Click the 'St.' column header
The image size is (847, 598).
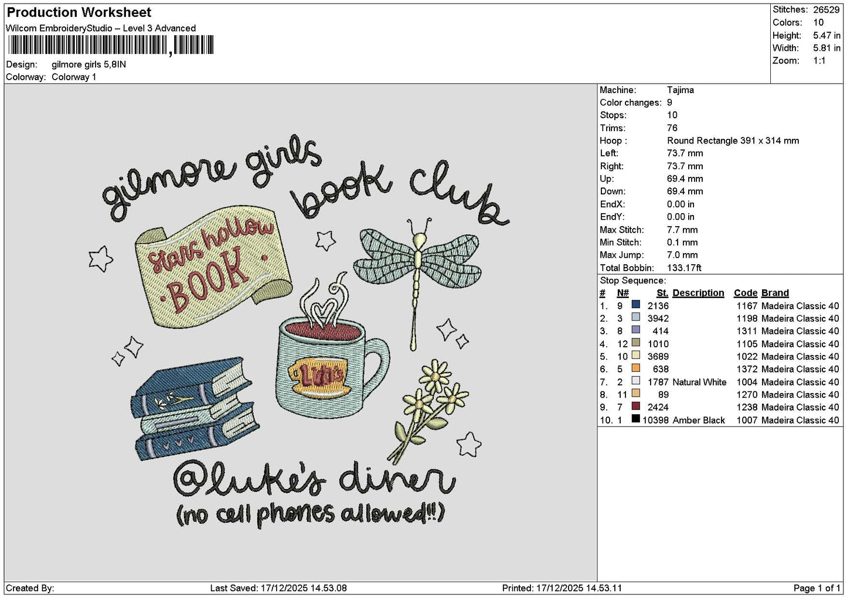(662, 293)
